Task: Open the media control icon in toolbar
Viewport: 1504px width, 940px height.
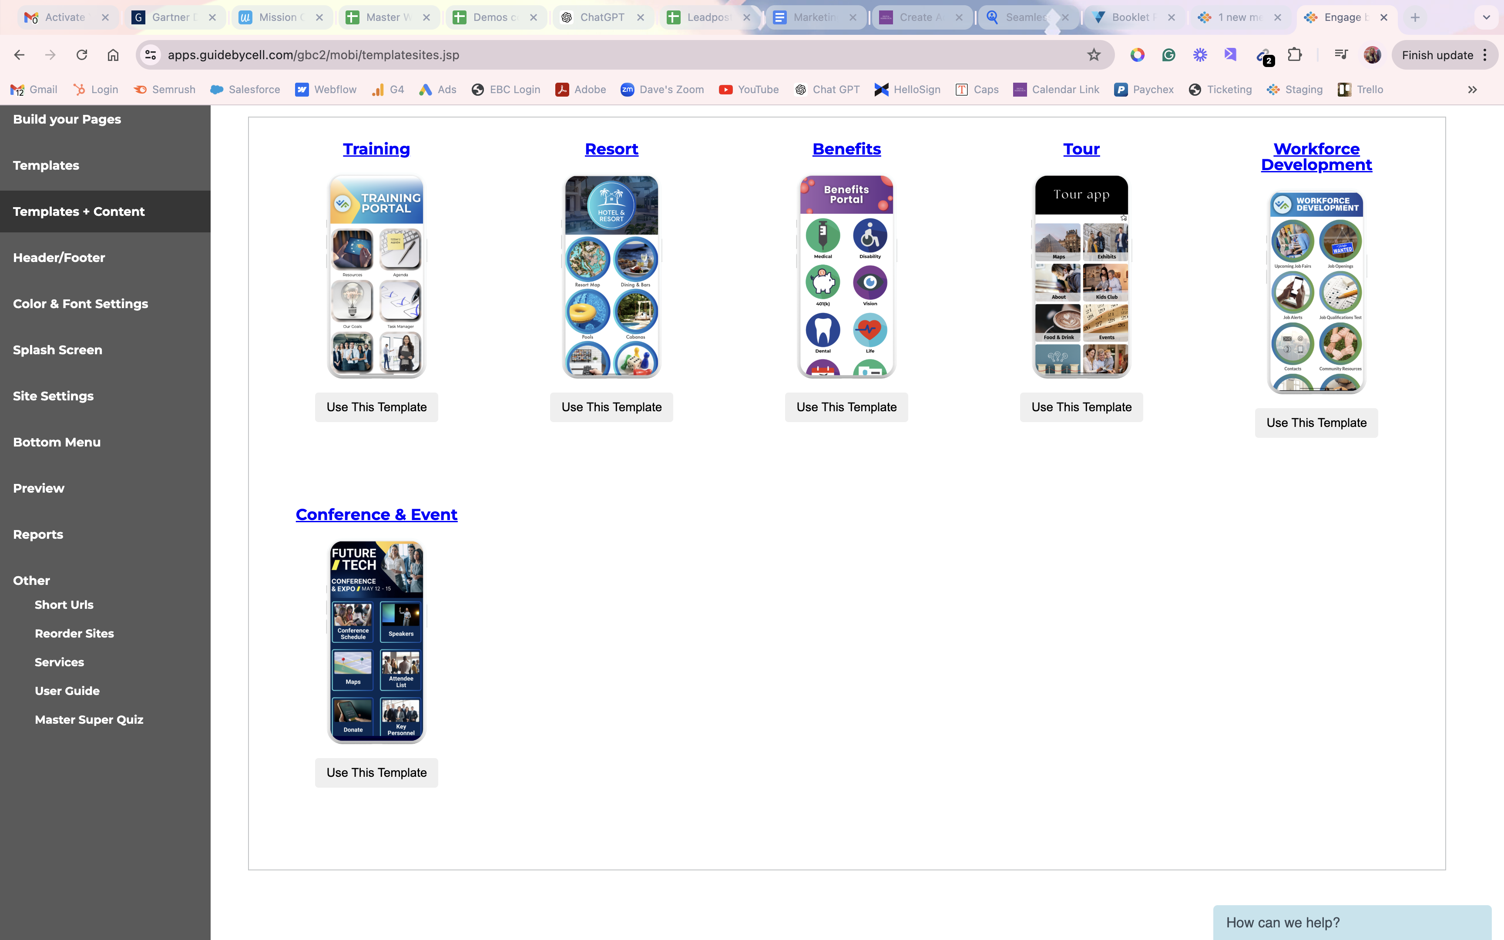Action: pyautogui.click(x=1340, y=55)
